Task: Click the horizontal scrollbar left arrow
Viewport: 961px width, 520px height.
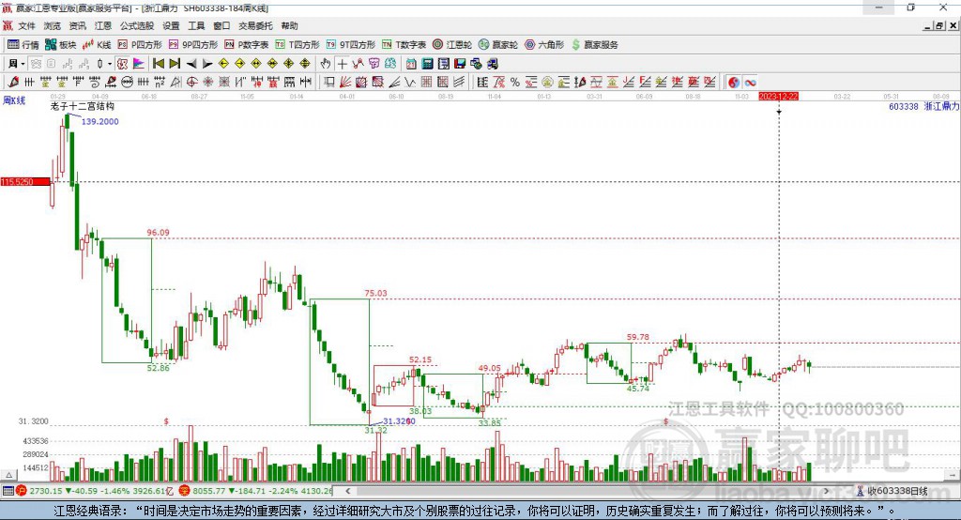Action: (348, 491)
